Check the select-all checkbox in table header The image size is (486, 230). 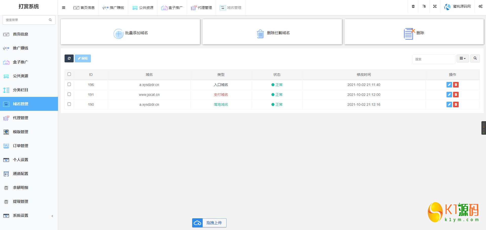tap(69, 74)
